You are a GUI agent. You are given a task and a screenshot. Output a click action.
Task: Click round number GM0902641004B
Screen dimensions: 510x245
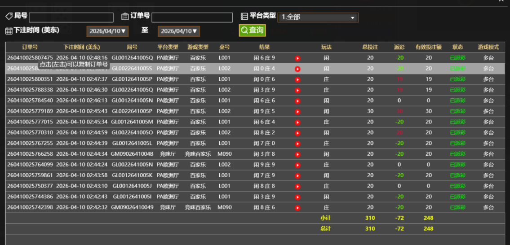(x=132, y=154)
